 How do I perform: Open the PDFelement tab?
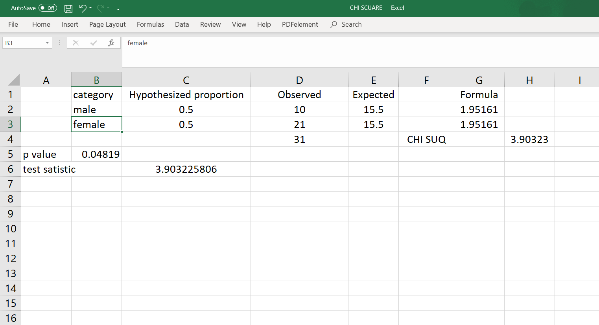point(300,24)
